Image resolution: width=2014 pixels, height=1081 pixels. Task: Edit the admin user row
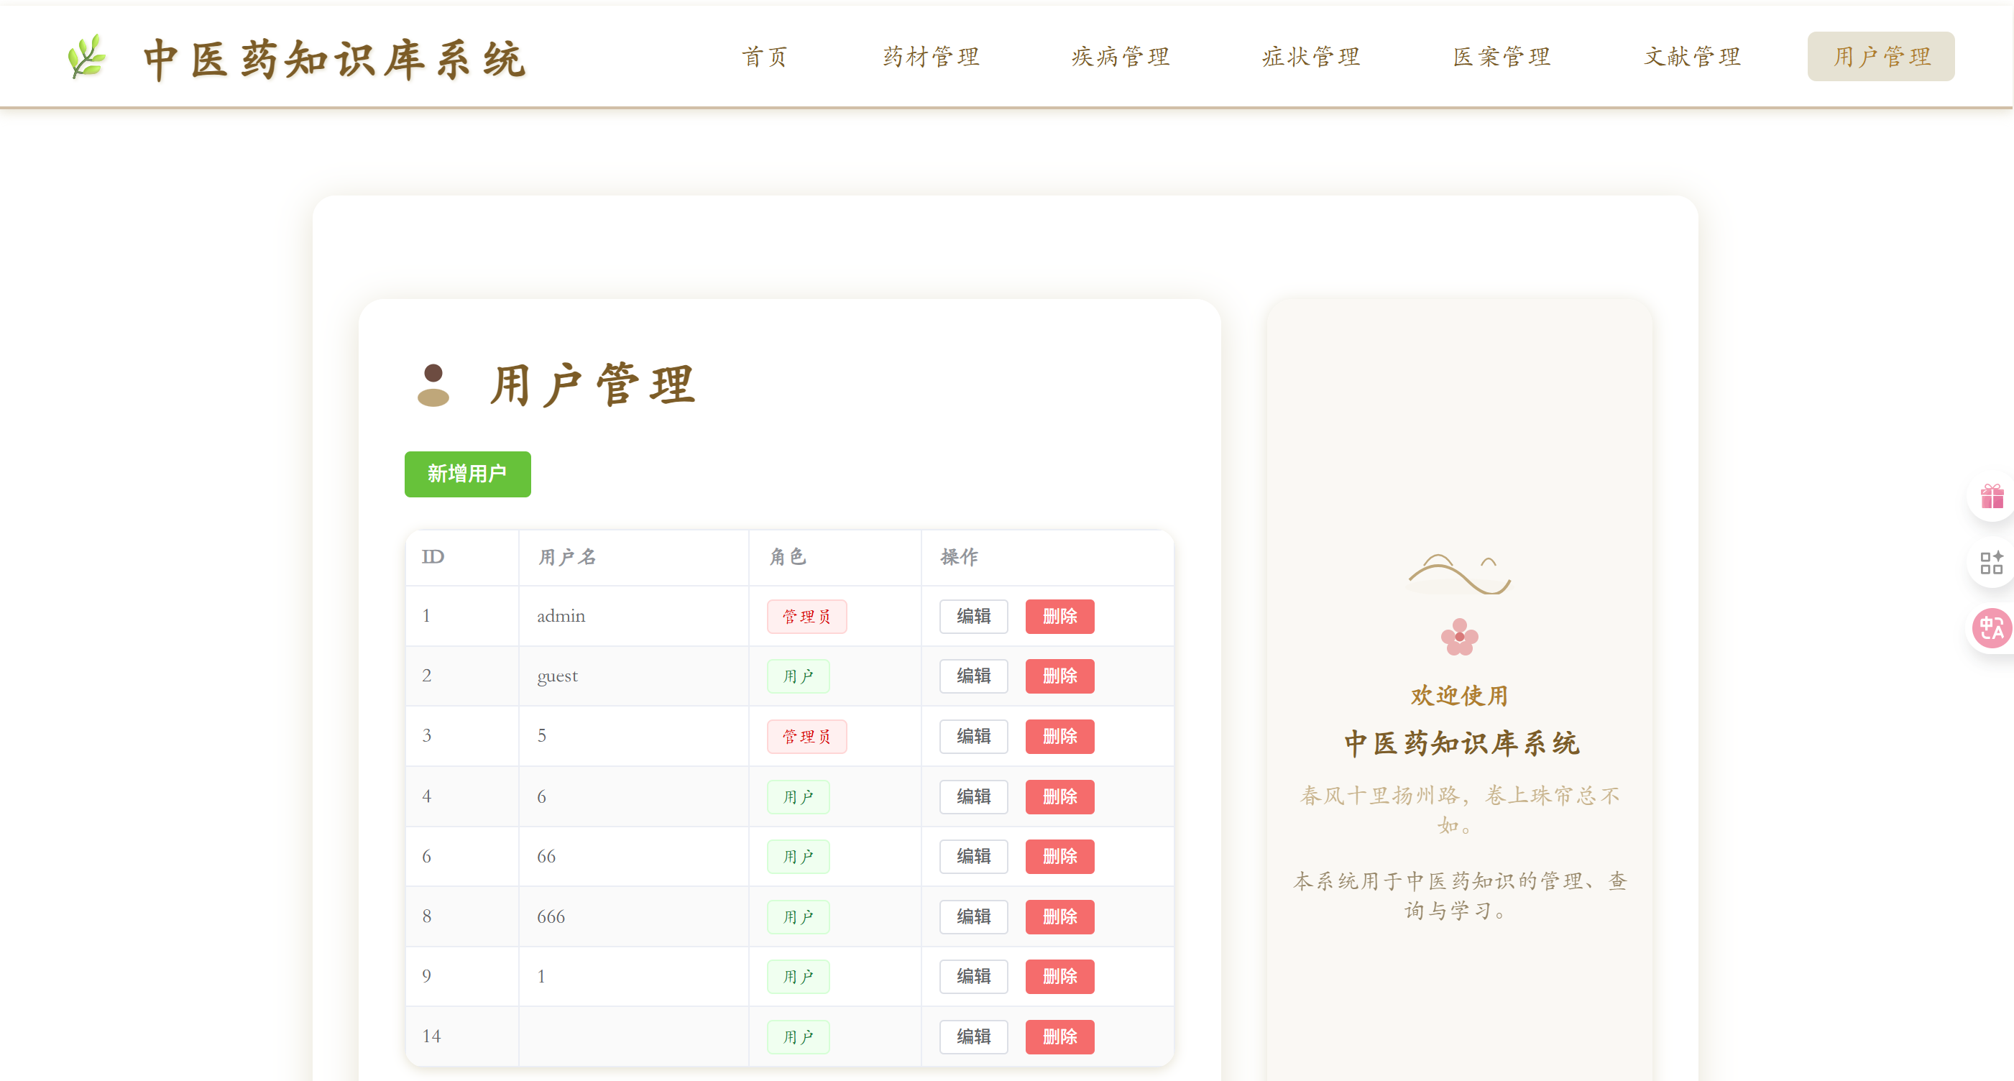tap(973, 616)
